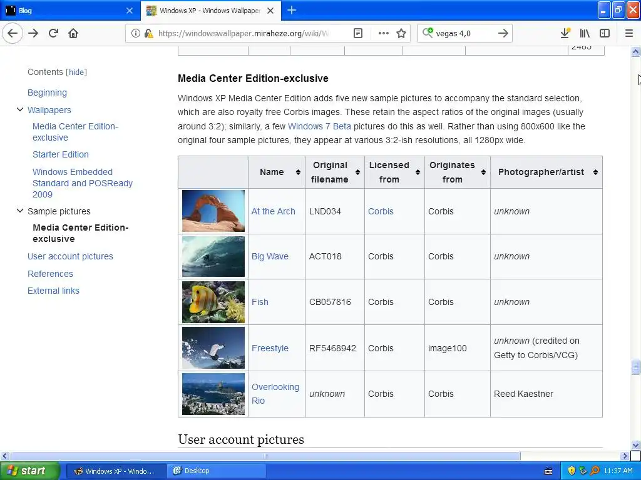Show site information icon in address bar
Screen dimensions: 641x480
pyautogui.click(x=135, y=33)
